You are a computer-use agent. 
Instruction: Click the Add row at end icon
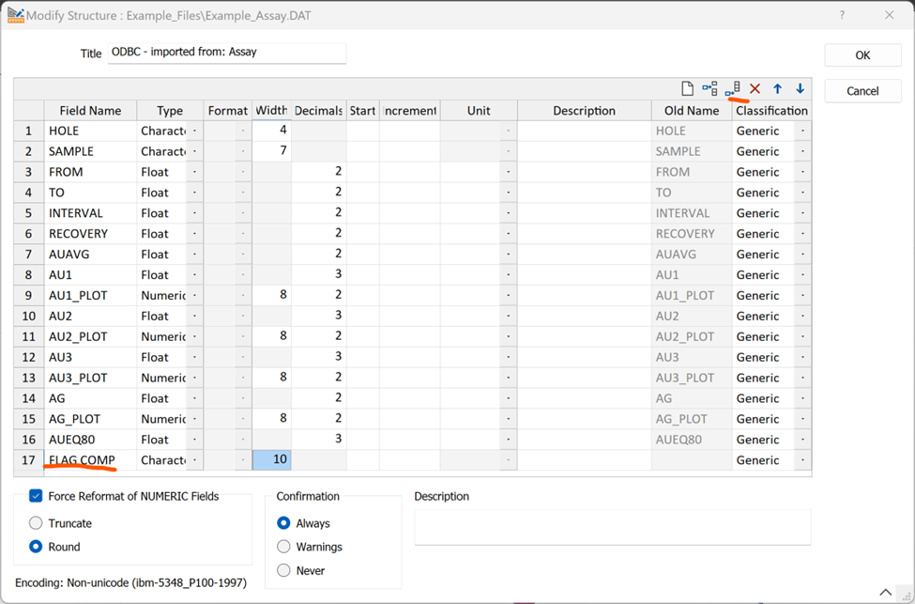coord(733,88)
